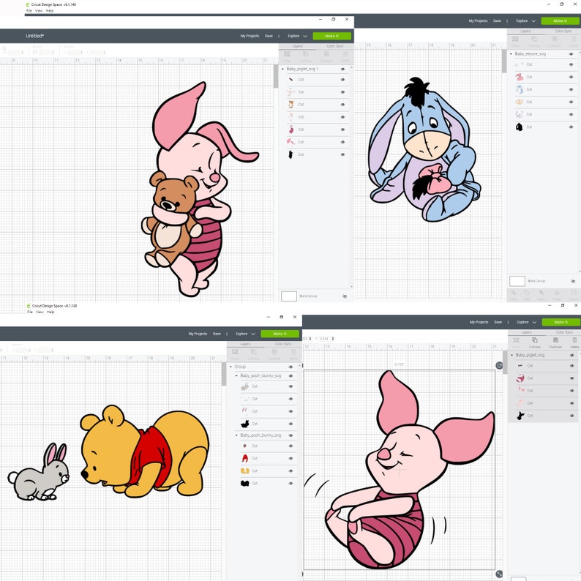
Task: Hide pink bow layer in Eeyore window
Action: click(x=571, y=77)
